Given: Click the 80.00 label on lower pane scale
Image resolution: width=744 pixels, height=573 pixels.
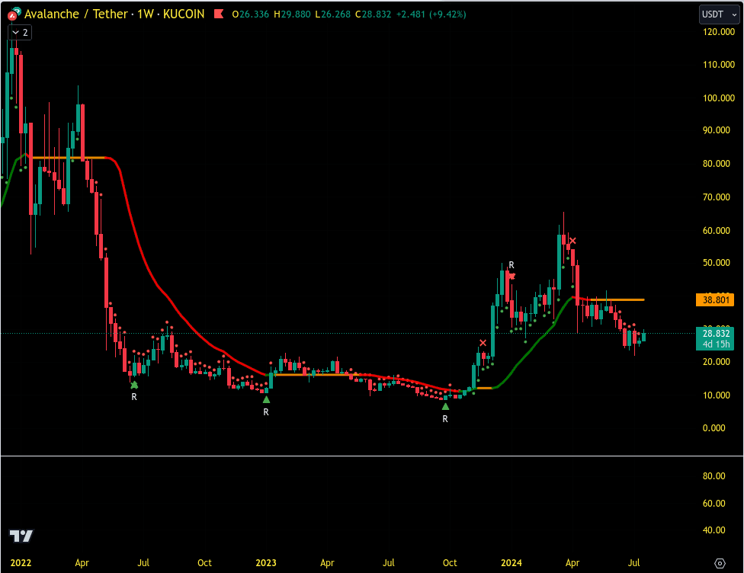Looking at the screenshot, I should [x=714, y=475].
